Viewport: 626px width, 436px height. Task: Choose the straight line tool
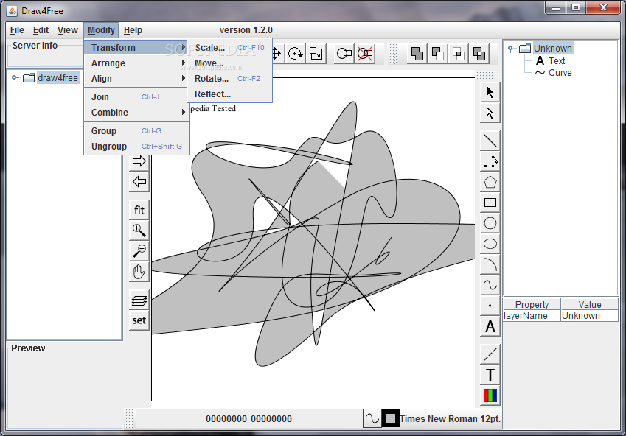click(490, 141)
